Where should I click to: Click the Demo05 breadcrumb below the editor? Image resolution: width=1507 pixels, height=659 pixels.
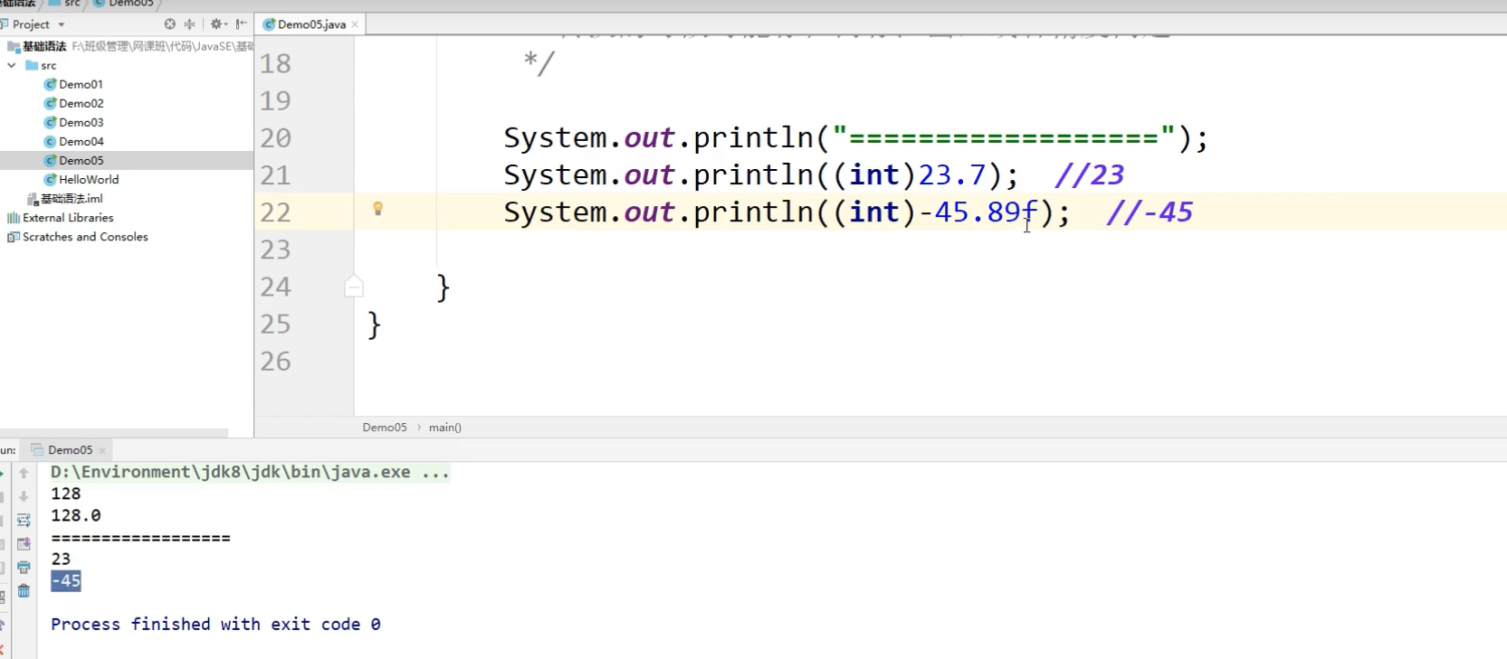click(385, 428)
